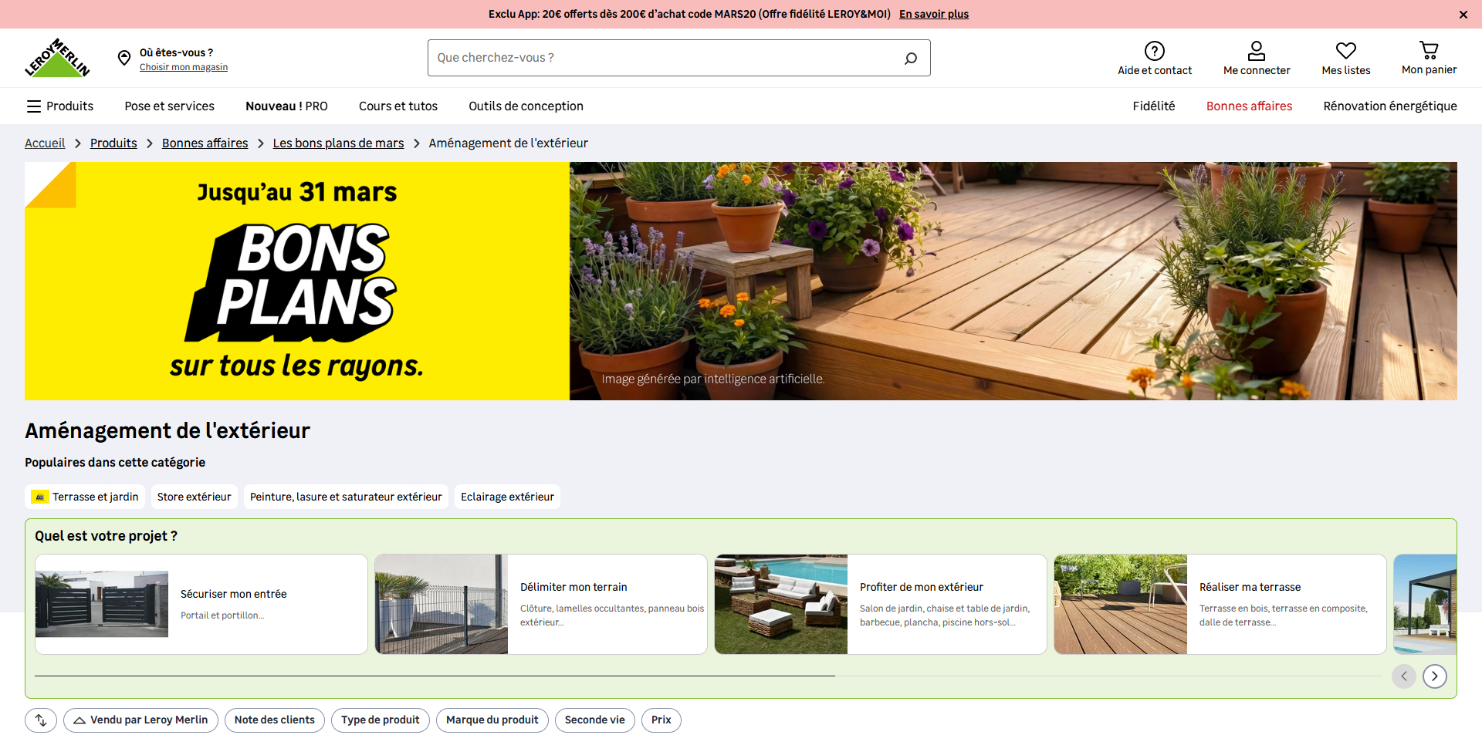Expand Prix filter
This screenshot has width=1482, height=735.
661,720
